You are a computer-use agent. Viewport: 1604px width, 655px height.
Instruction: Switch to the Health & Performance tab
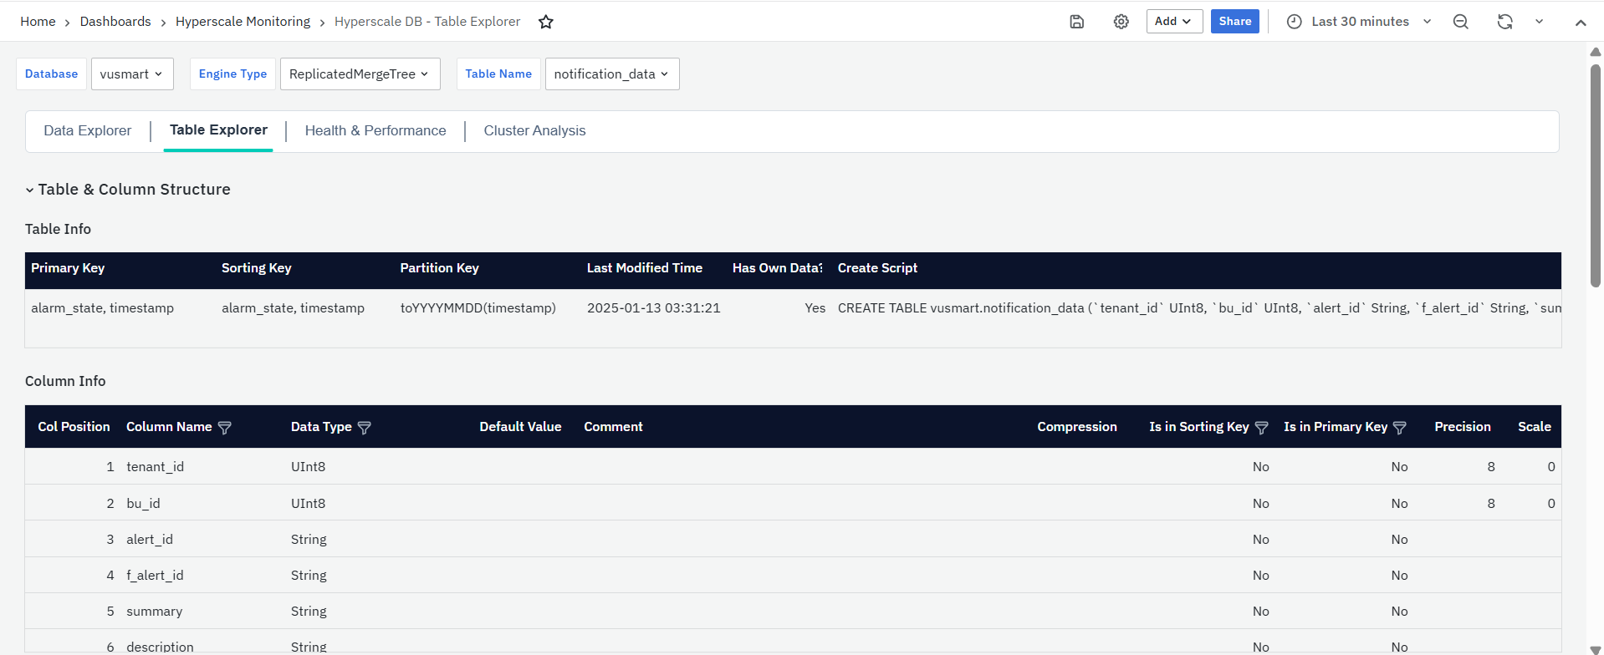coord(375,130)
